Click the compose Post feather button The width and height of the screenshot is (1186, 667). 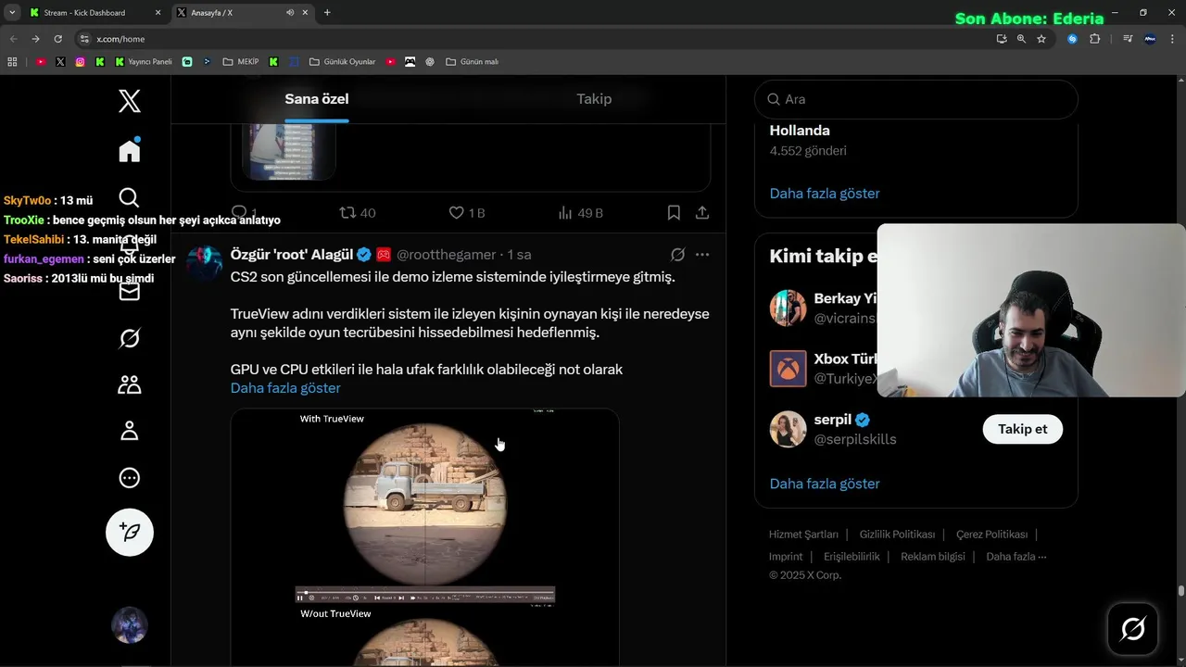(130, 532)
